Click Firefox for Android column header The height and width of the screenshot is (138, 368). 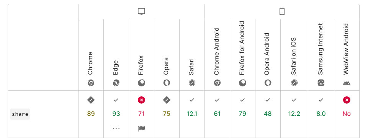click(x=242, y=54)
